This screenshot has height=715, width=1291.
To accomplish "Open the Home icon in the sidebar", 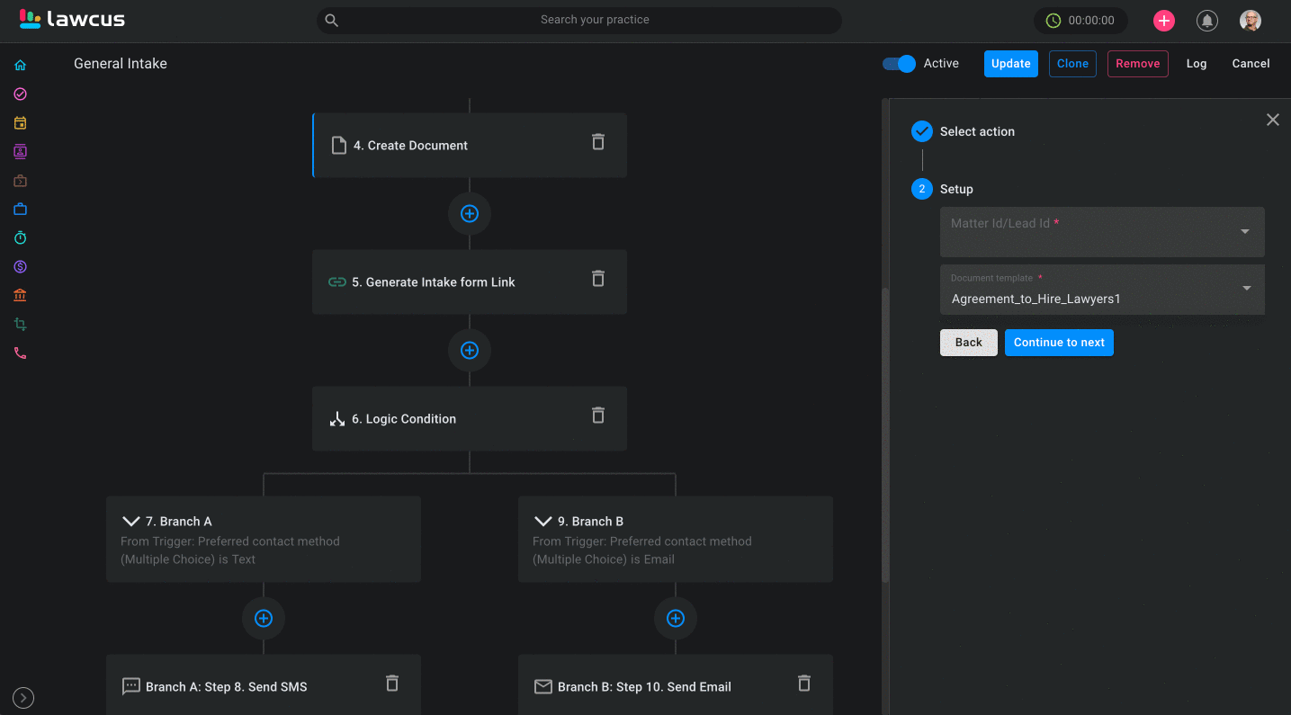I will (20, 65).
